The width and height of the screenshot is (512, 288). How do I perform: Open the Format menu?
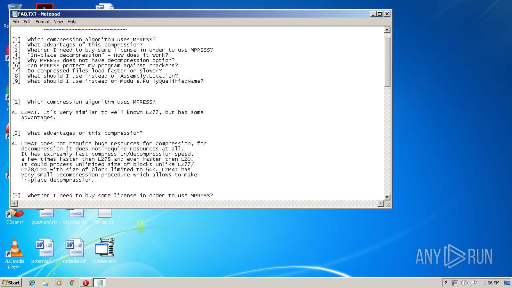coord(42,22)
